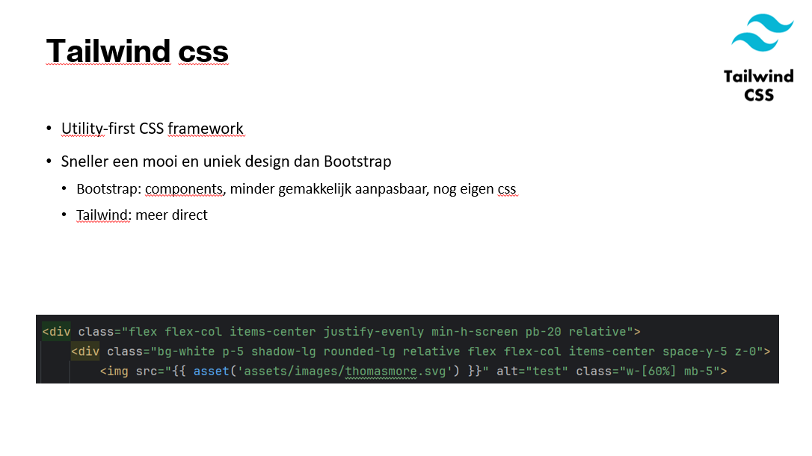Click the Tailwind CSS logo image
Image resolution: width=812 pixels, height=456 pixels.
[759, 58]
